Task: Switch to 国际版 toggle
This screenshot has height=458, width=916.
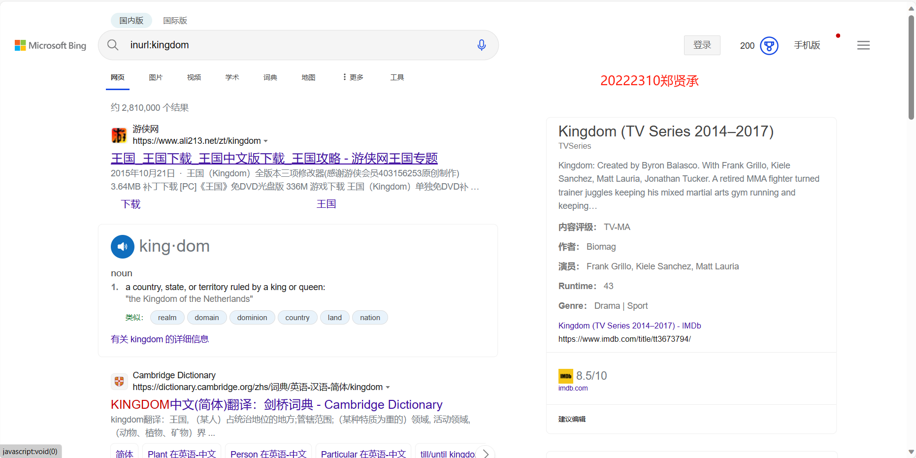Action: (x=175, y=20)
